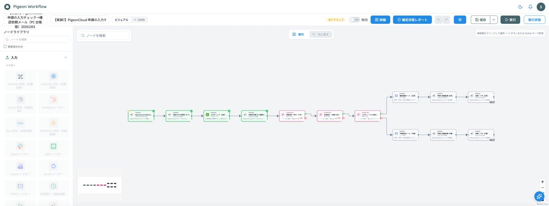
Task: Open notifications bell
Action: (530, 7)
